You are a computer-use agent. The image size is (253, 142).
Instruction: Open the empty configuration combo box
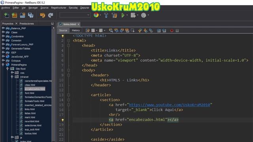[75, 15]
